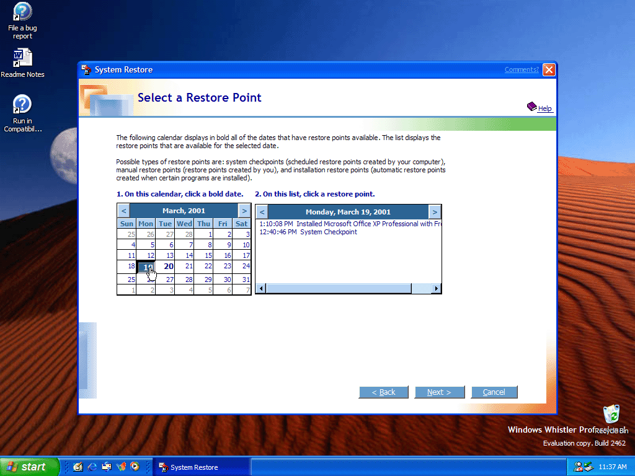Click date 13 on the calendar
The image size is (635, 476).
tap(165, 255)
